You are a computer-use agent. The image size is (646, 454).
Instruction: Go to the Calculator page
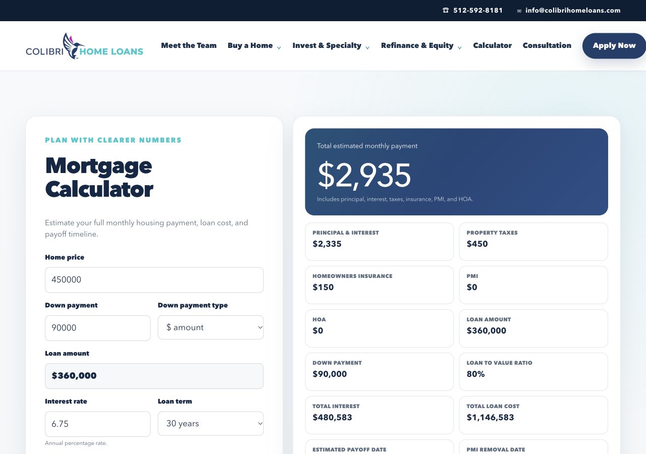coord(492,45)
